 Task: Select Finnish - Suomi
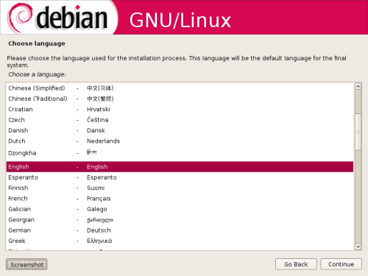(180, 188)
